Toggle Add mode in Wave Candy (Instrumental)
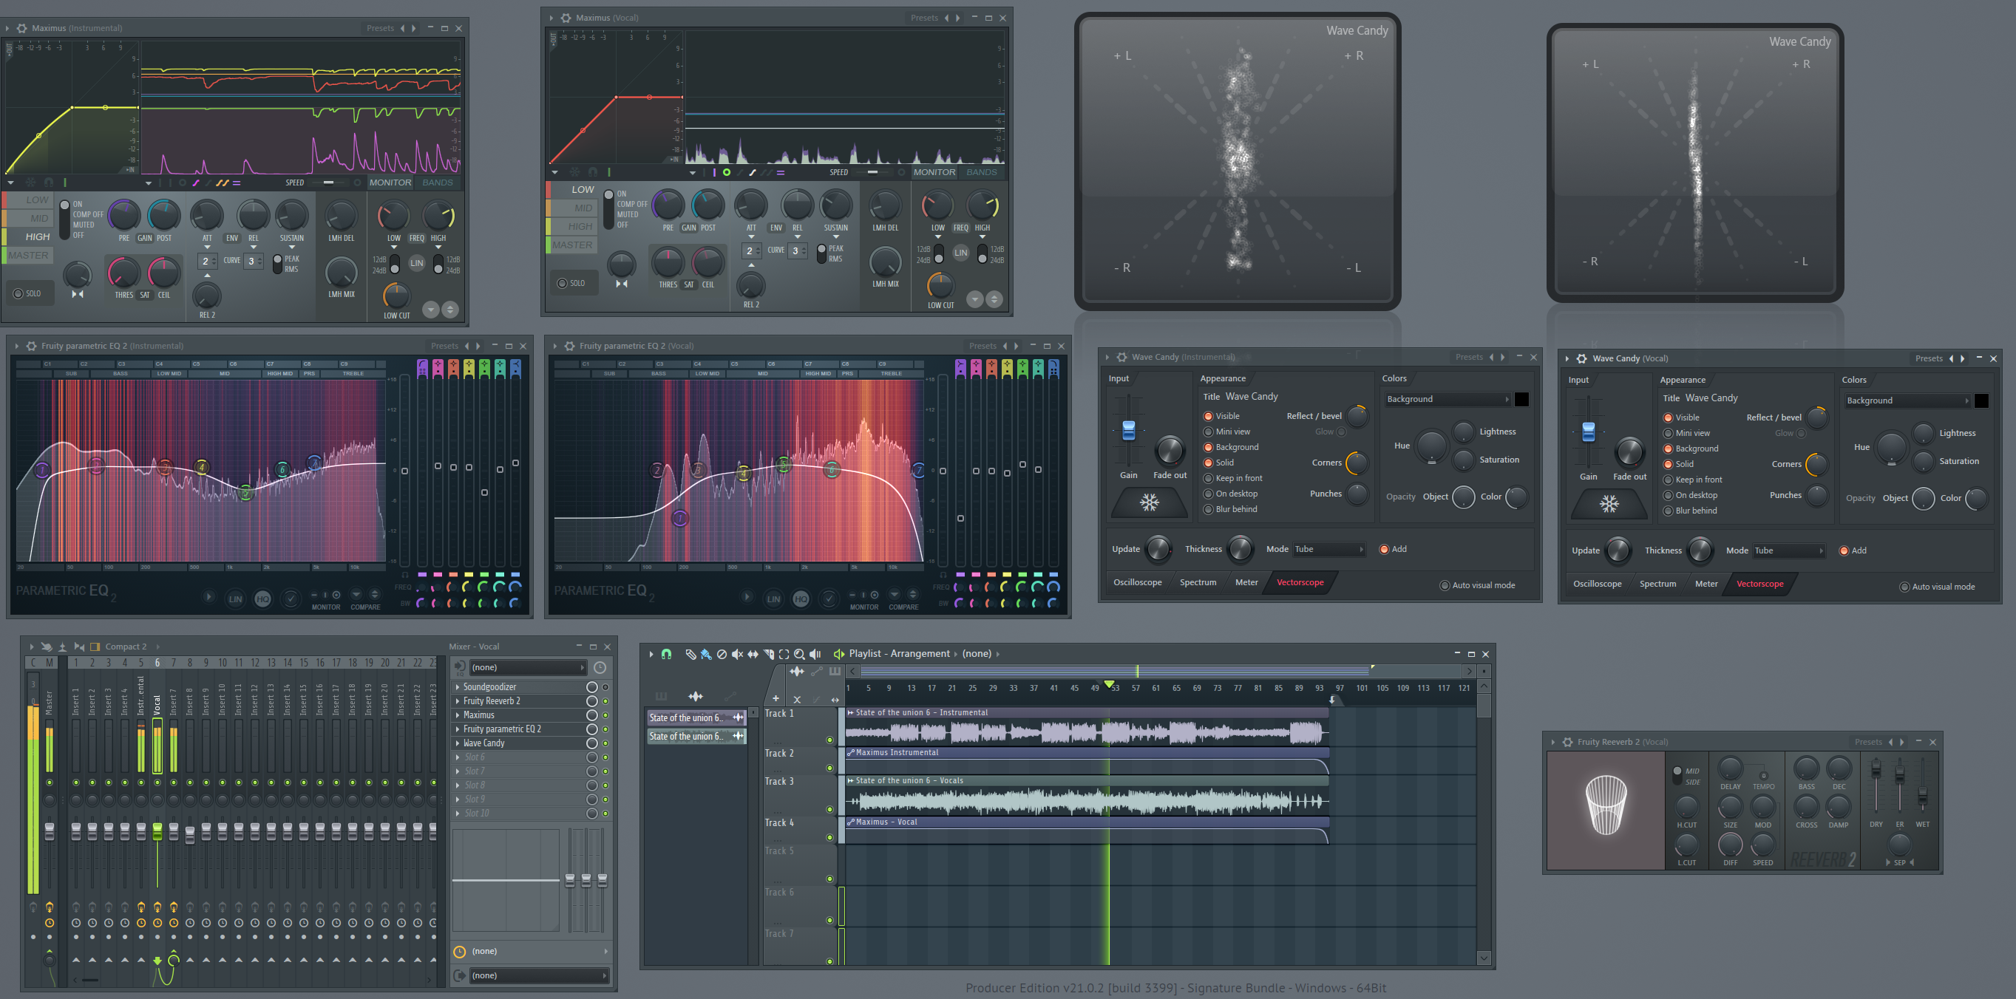The width and height of the screenshot is (2016, 999). [x=1392, y=549]
